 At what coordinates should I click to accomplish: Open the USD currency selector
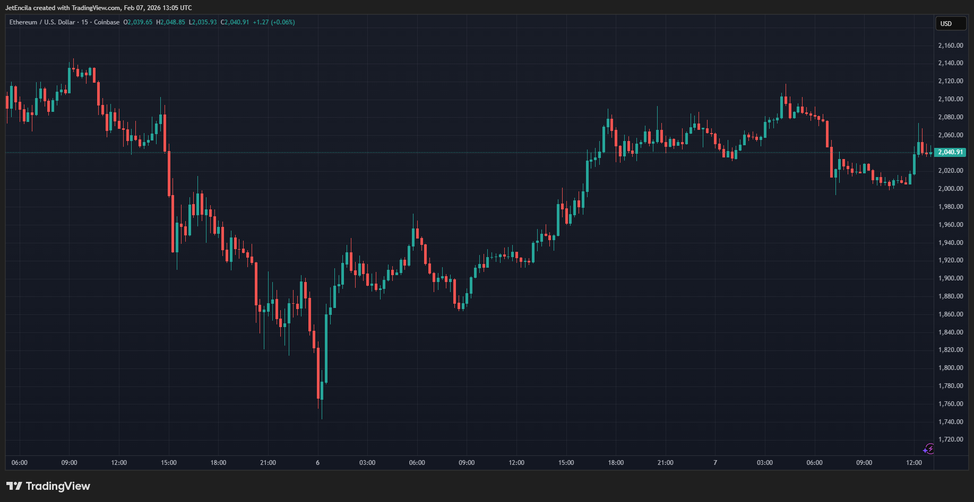coord(950,23)
